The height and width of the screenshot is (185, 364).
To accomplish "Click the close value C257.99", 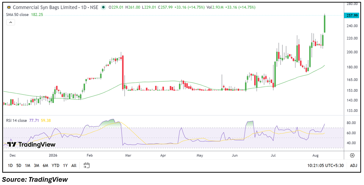I will (x=165, y=8).
